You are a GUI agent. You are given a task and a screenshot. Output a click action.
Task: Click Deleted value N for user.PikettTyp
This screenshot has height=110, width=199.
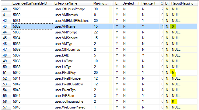point(129,90)
